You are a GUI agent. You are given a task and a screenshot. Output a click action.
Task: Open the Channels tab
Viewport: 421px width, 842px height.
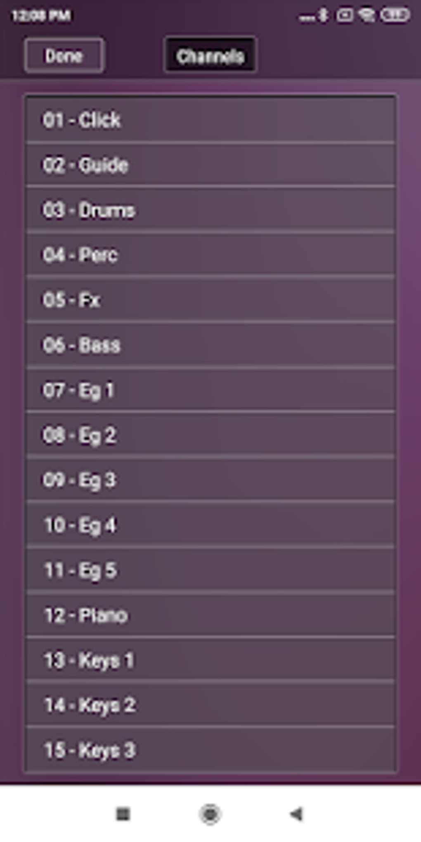pos(210,56)
